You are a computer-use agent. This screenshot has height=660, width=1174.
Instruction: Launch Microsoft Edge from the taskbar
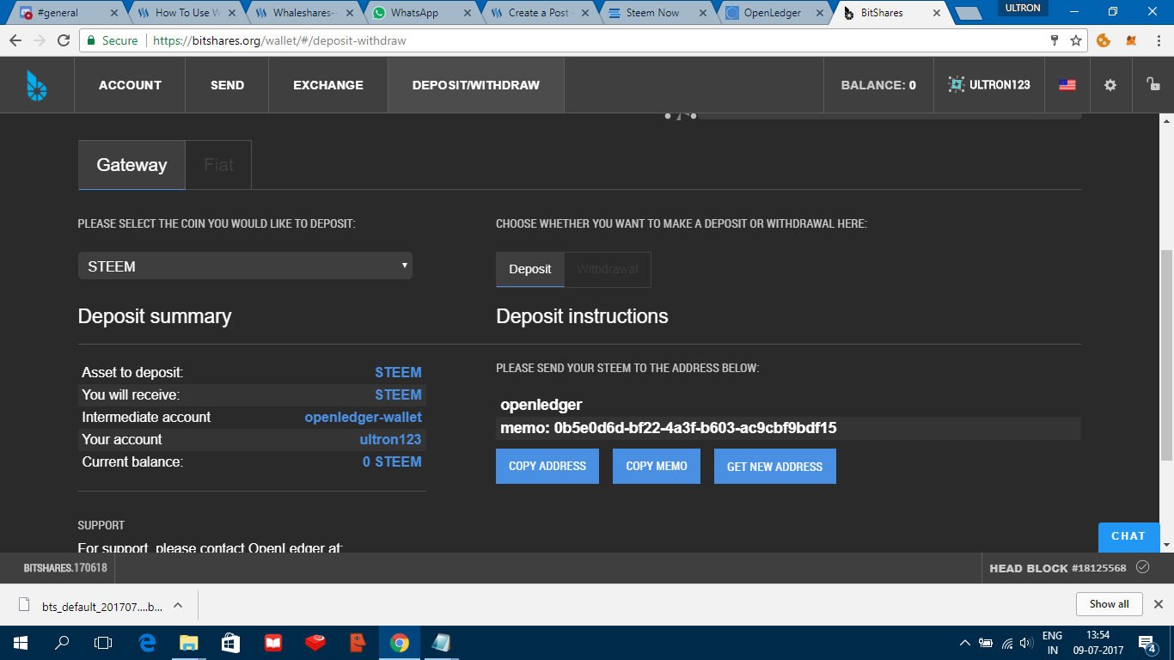click(x=147, y=643)
